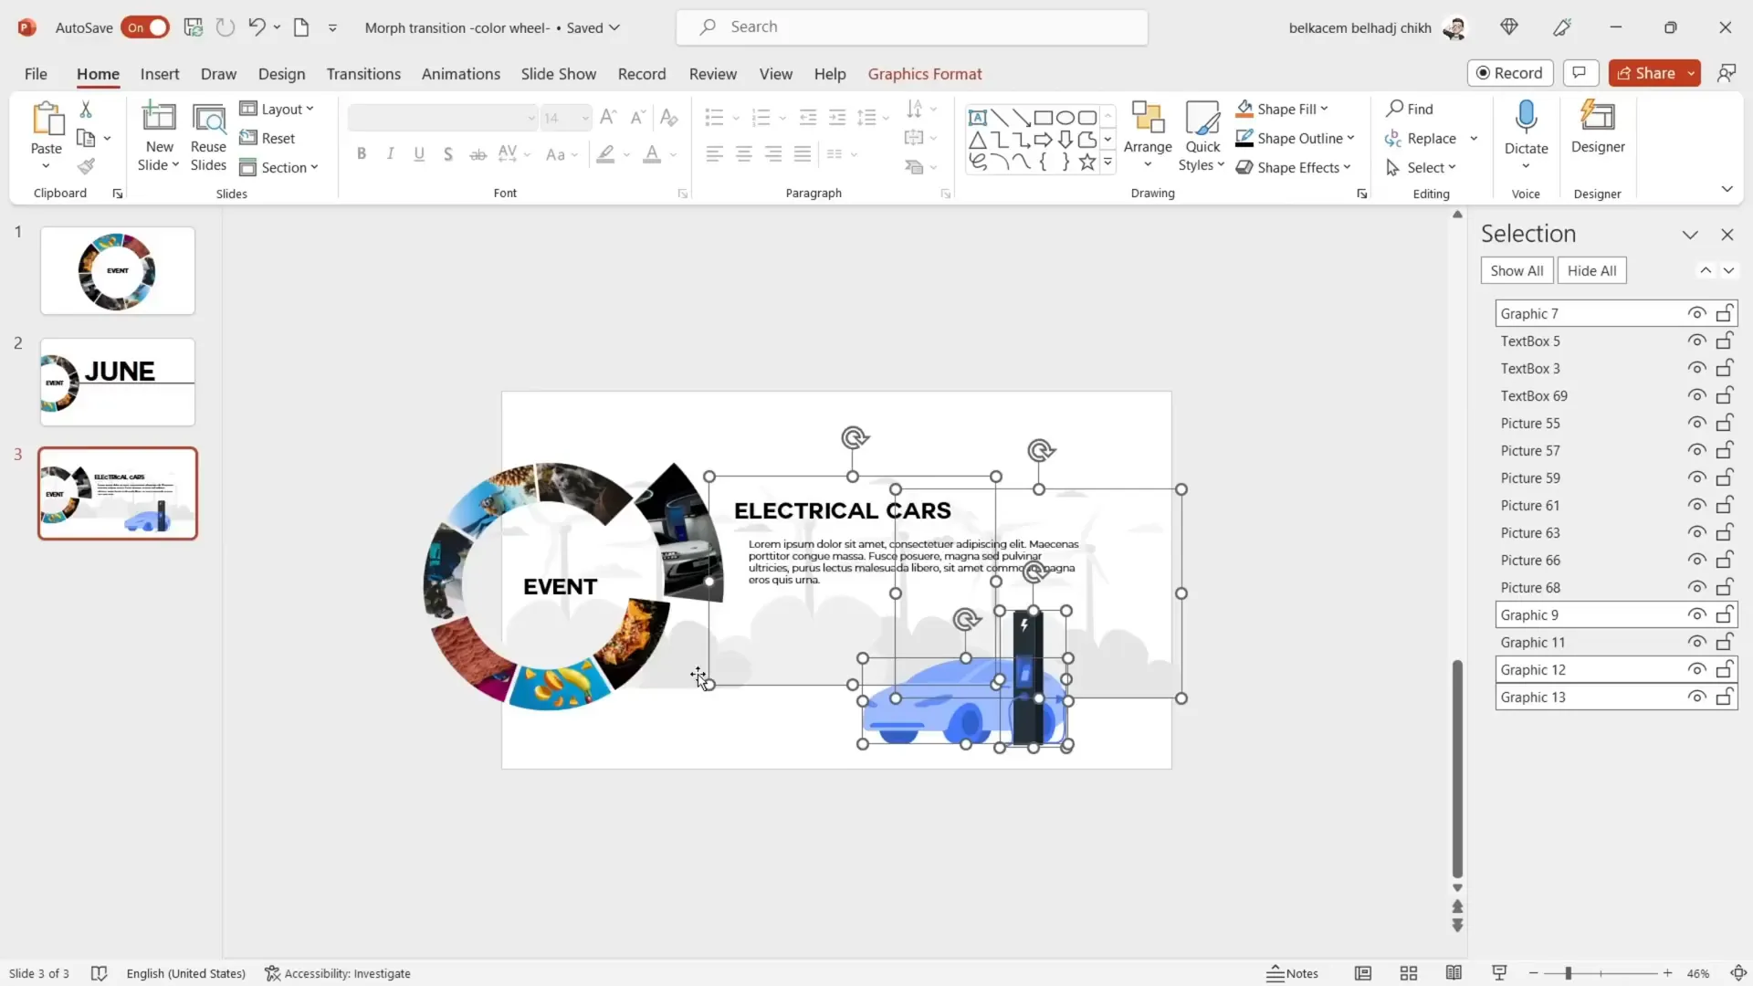Viewport: 1753px width, 986px height.
Task: Fit slide to current window
Action: click(1738, 973)
